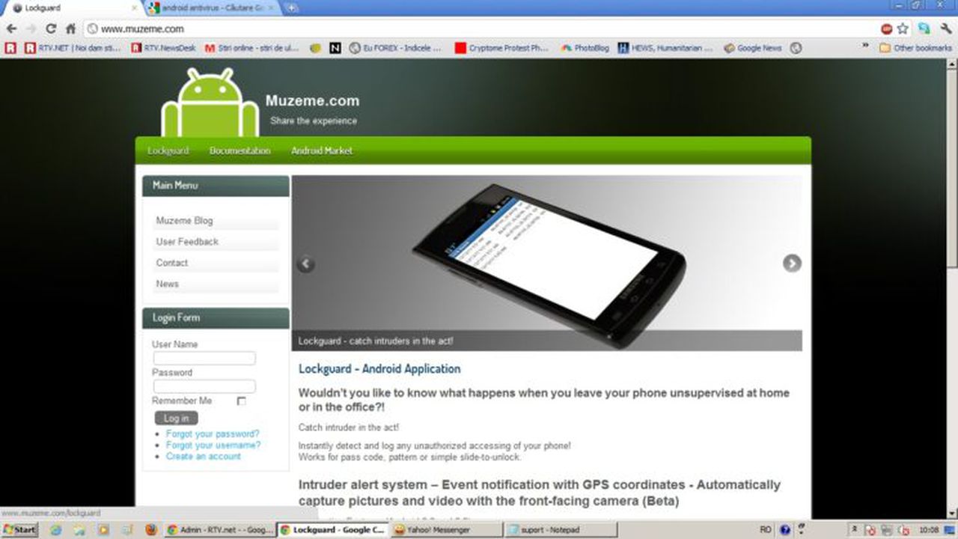
Task: Open User Feedback from Main Menu
Action: click(x=187, y=242)
